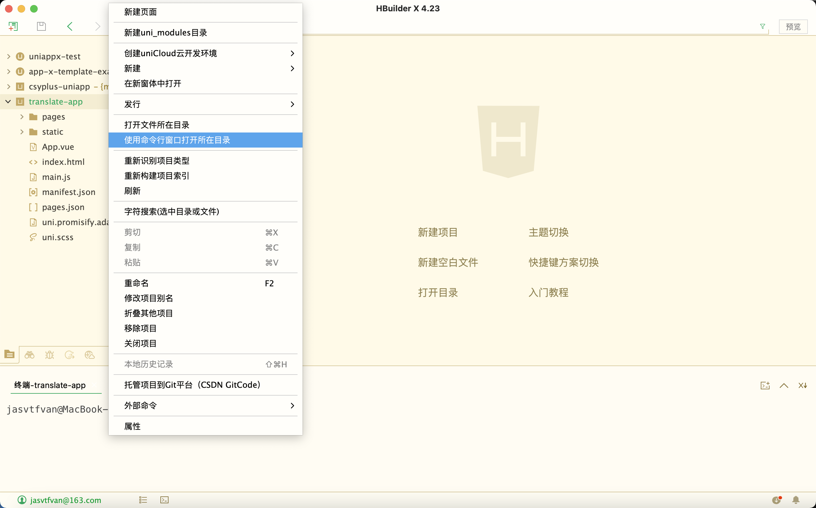Choose 修改项目别名 menu item
The width and height of the screenshot is (816, 508).
[x=206, y=298]
